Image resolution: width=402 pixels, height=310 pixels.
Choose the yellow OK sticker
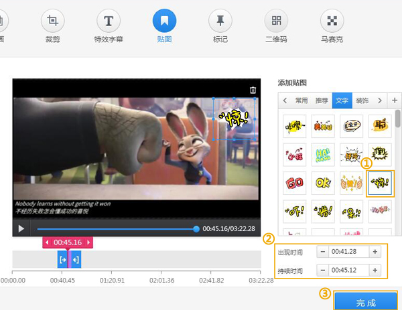[323, 183]
